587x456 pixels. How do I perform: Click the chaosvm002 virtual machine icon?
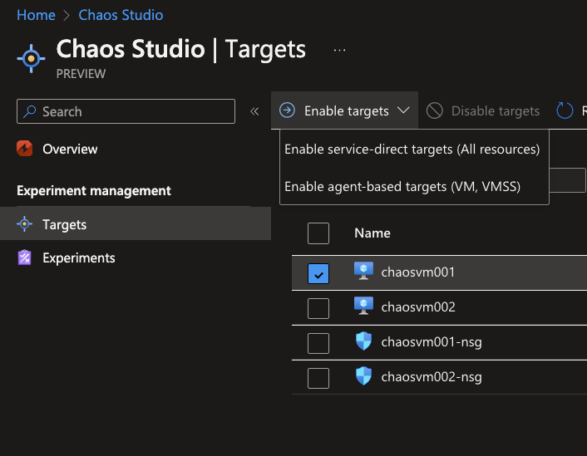click(x=363, y=306)
